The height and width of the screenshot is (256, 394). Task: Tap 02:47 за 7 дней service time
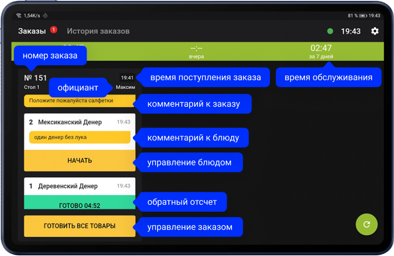[x=321, y=52]
